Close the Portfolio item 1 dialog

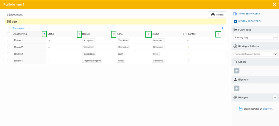(x=274, y=4)
